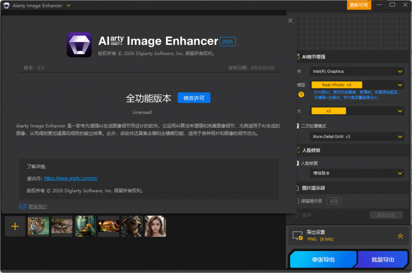Select the burger thumbnail
412x273 pixels.
point(109,226)
